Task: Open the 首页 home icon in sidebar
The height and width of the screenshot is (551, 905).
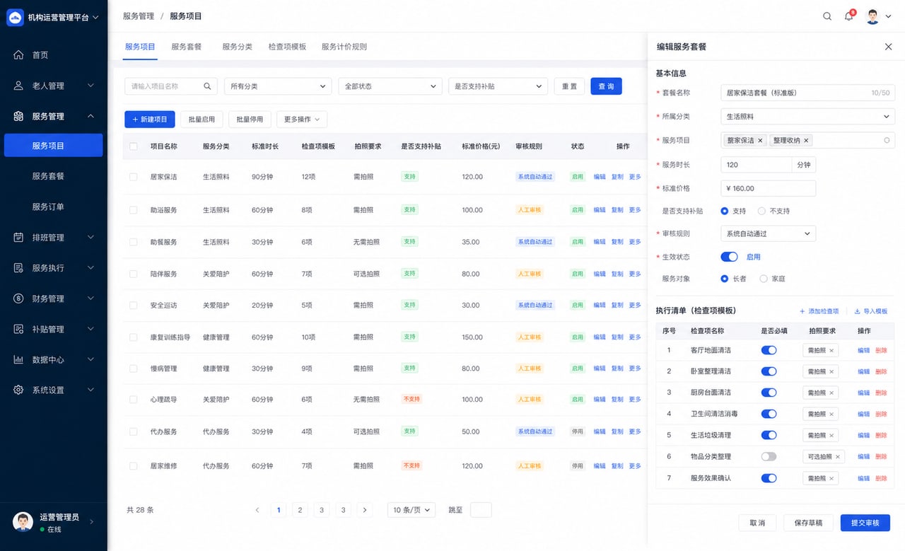Action: tap(18, 54)
